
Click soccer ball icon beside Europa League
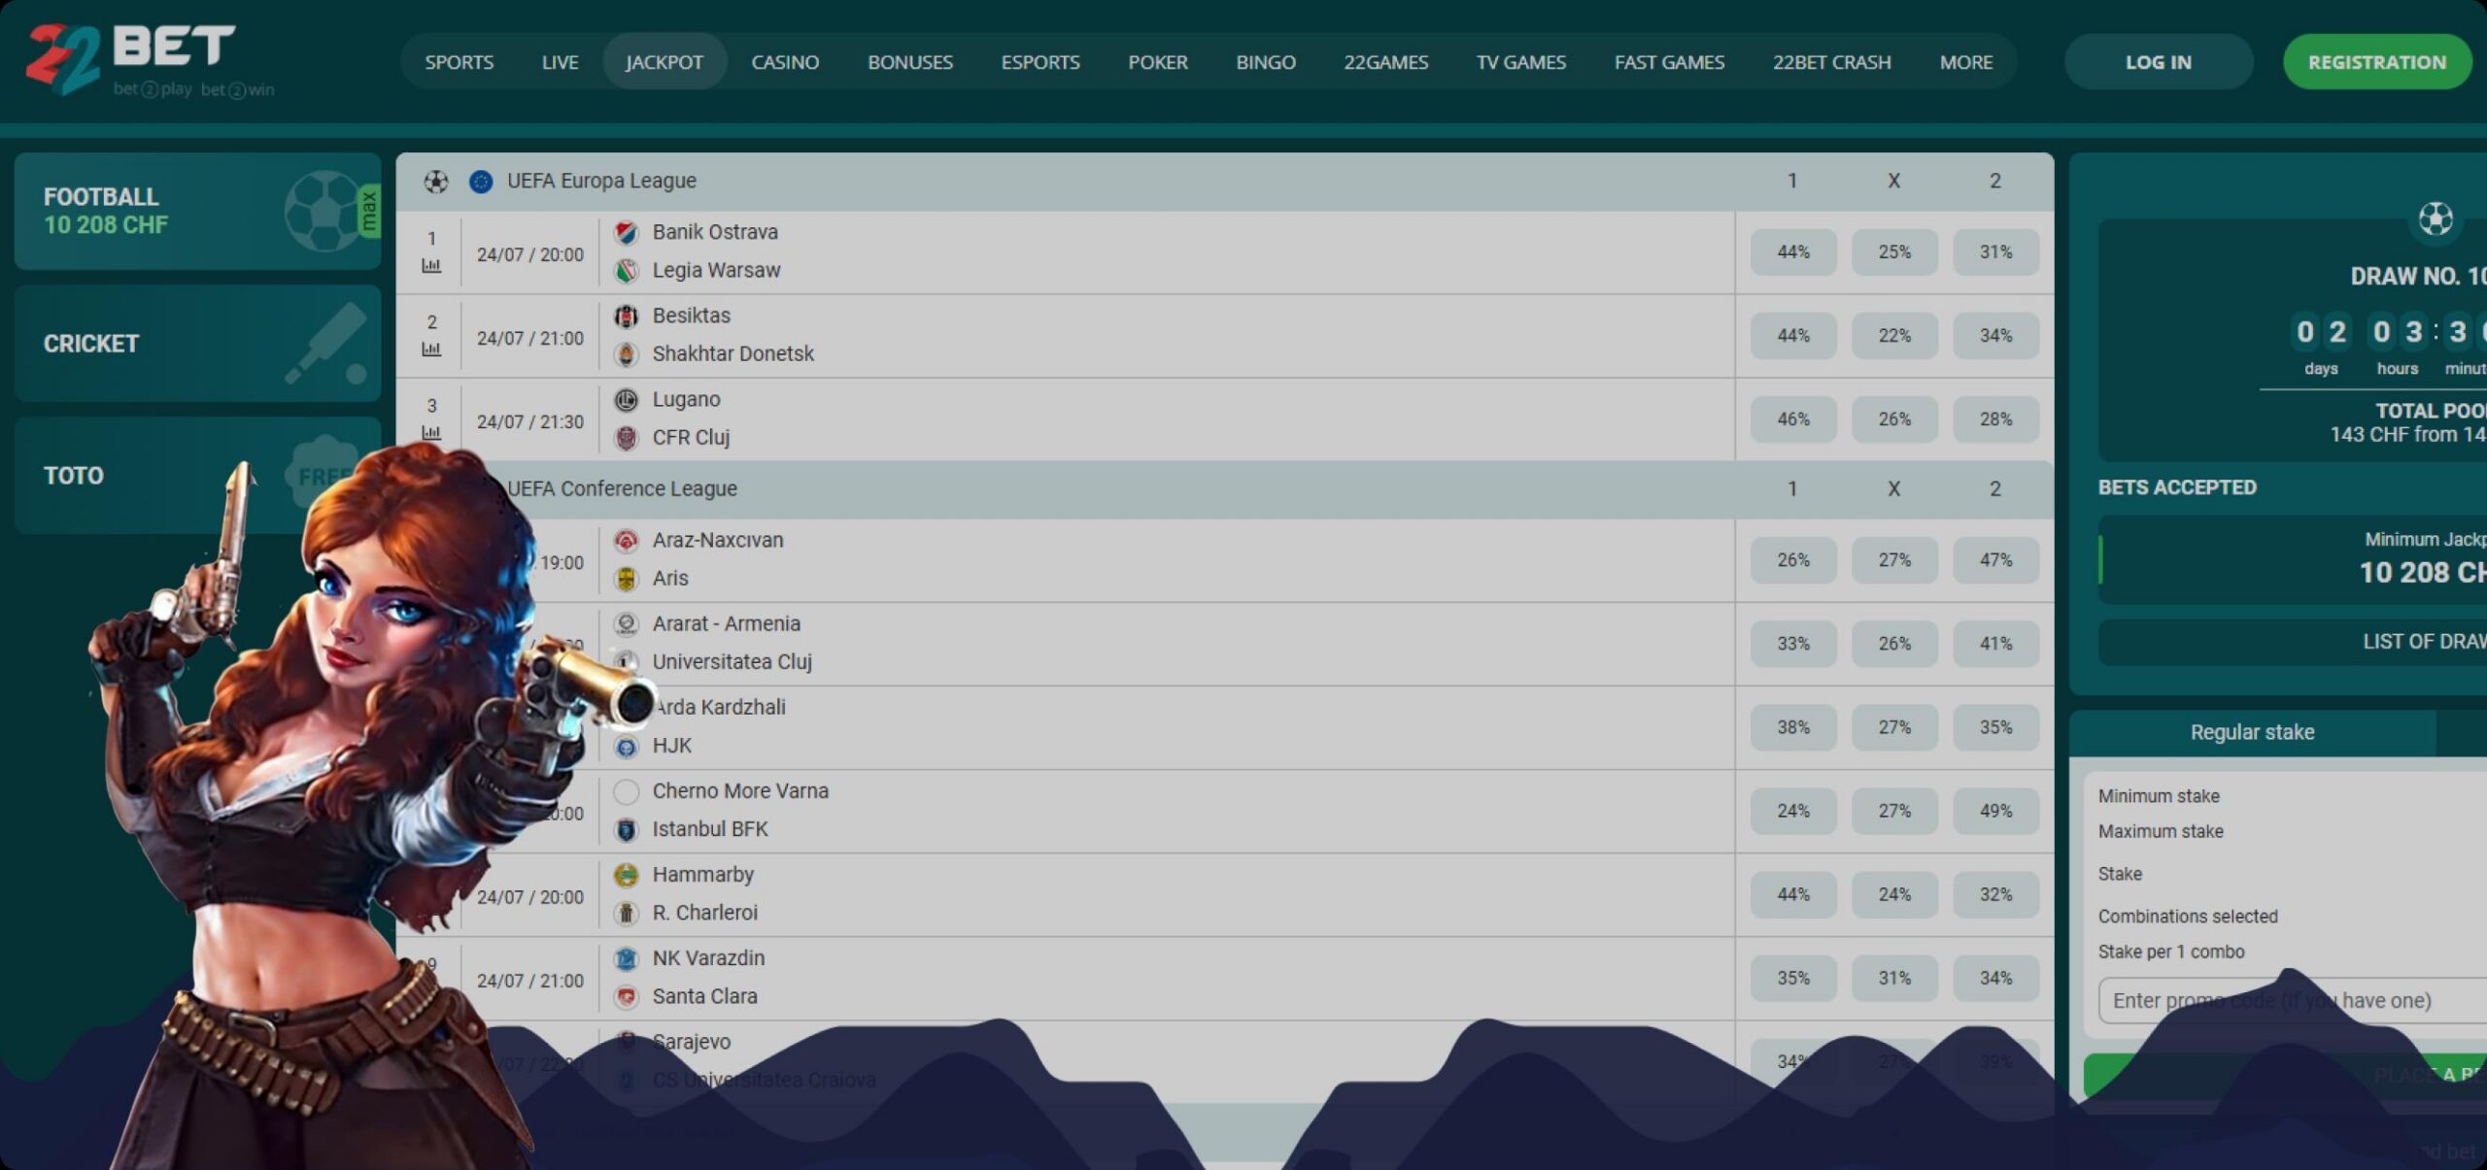(436, 182)
